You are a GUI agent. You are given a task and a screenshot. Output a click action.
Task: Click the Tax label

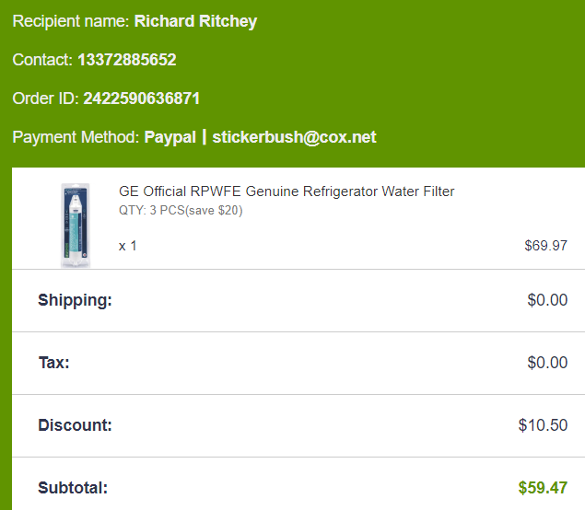pyautogui.click(x=53, y=363)
